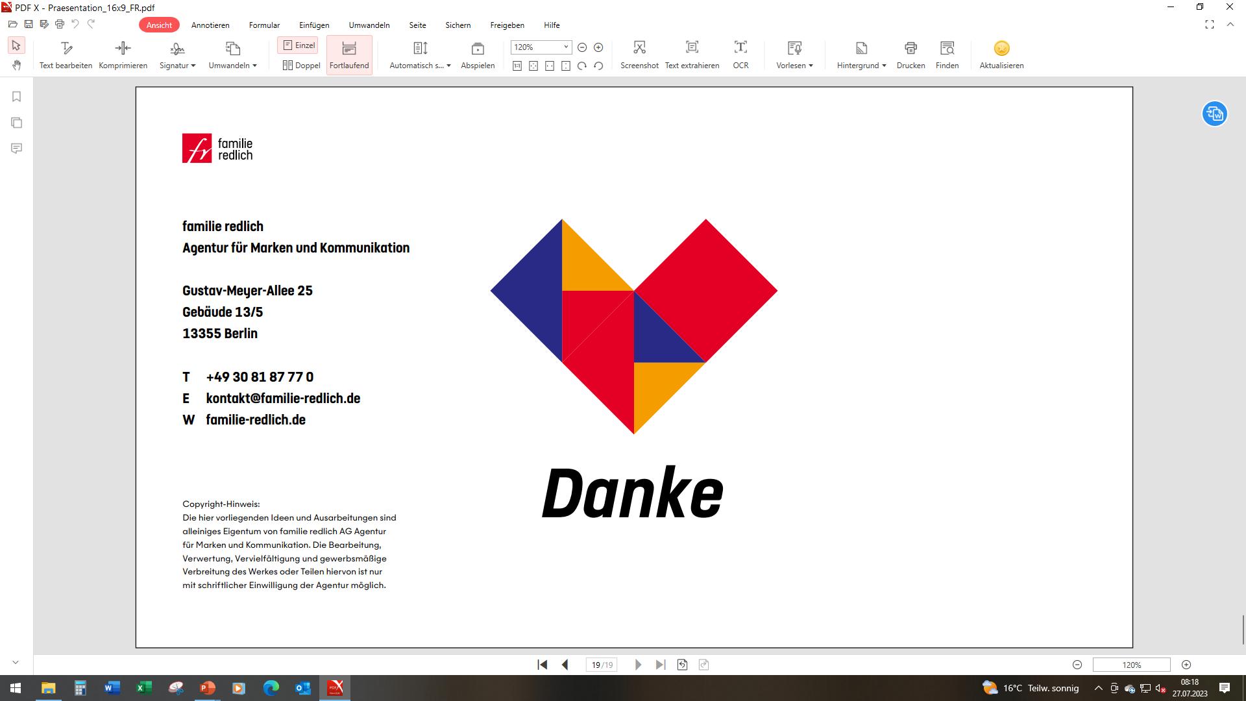Toggle Fortlaufend scrolling mode
The height and width of the screenshot is (701, 1246).
point(349,55)
